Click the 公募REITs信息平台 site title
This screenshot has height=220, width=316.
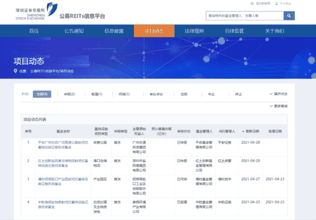82,16
